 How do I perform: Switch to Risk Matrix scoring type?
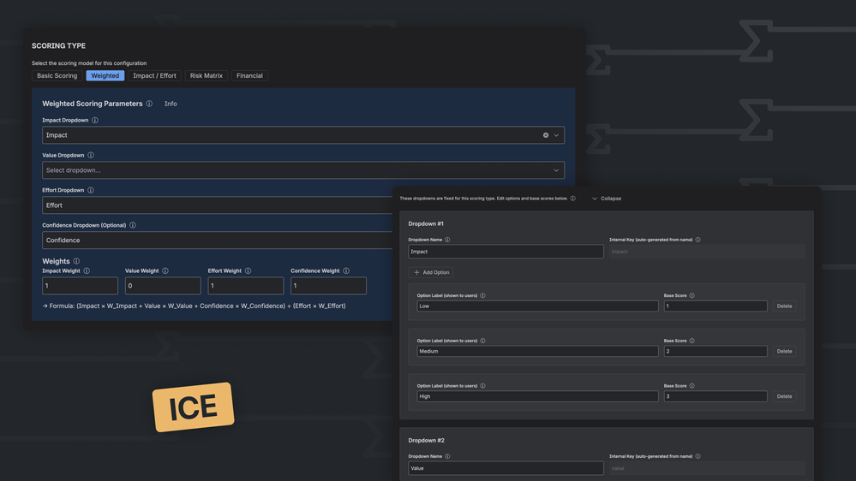207,76
